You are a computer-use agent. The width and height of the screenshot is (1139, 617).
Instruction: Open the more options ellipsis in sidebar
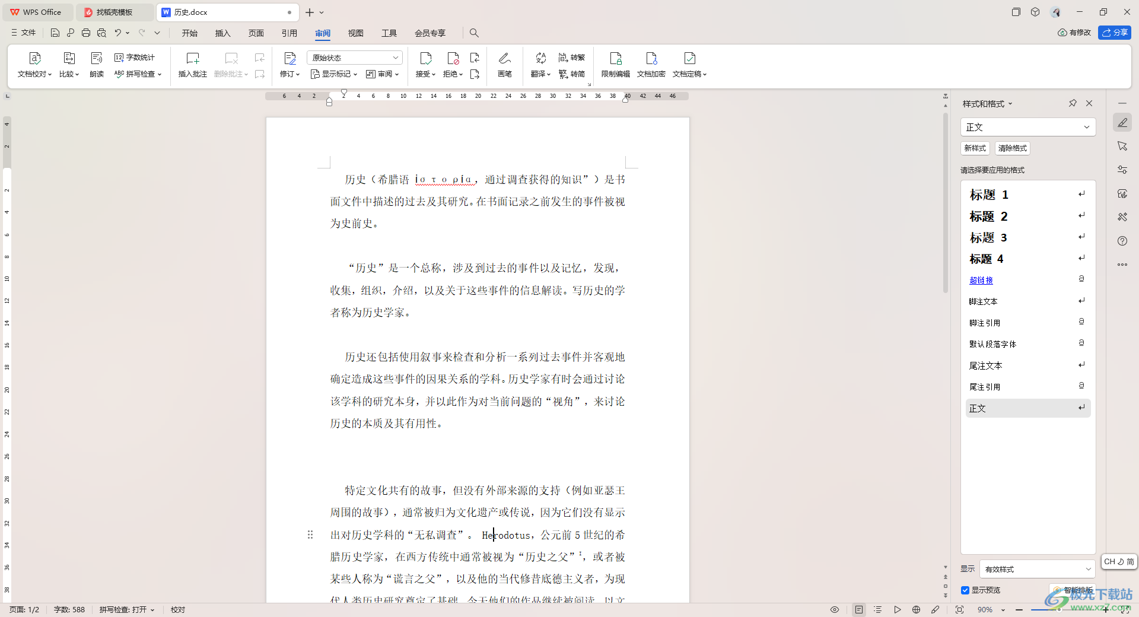1122,265
